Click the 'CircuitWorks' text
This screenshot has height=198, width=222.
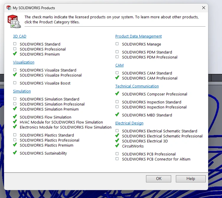tap(133, 146)
